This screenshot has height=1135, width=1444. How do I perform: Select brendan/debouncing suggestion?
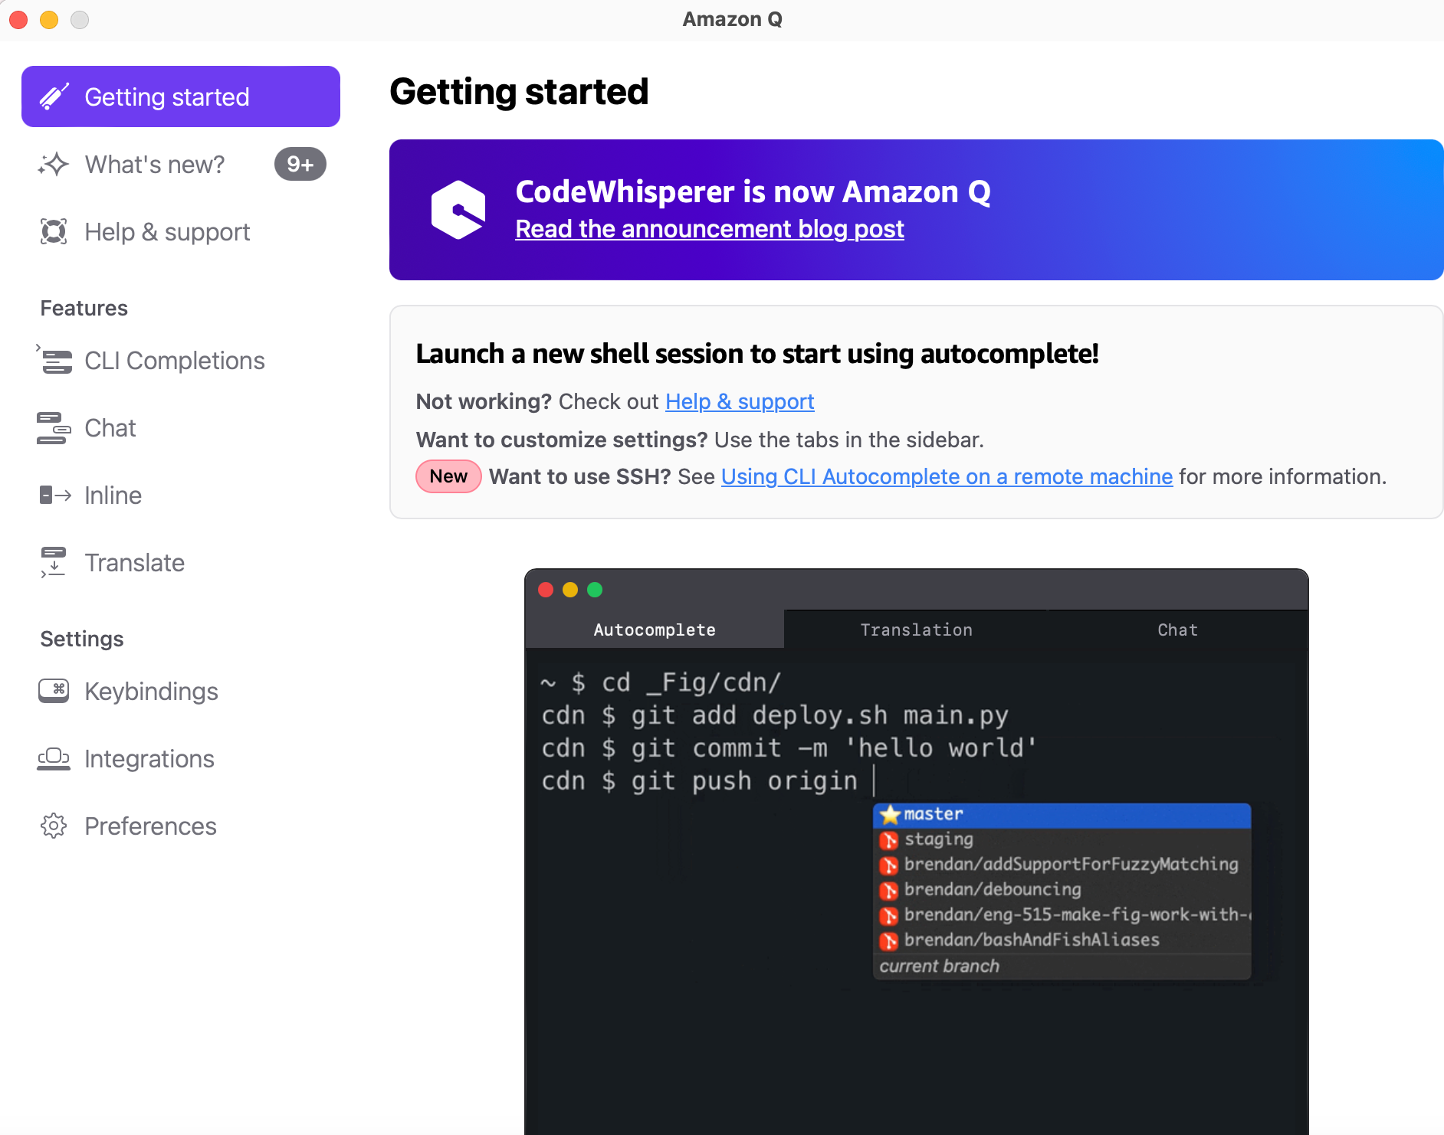1062,890
